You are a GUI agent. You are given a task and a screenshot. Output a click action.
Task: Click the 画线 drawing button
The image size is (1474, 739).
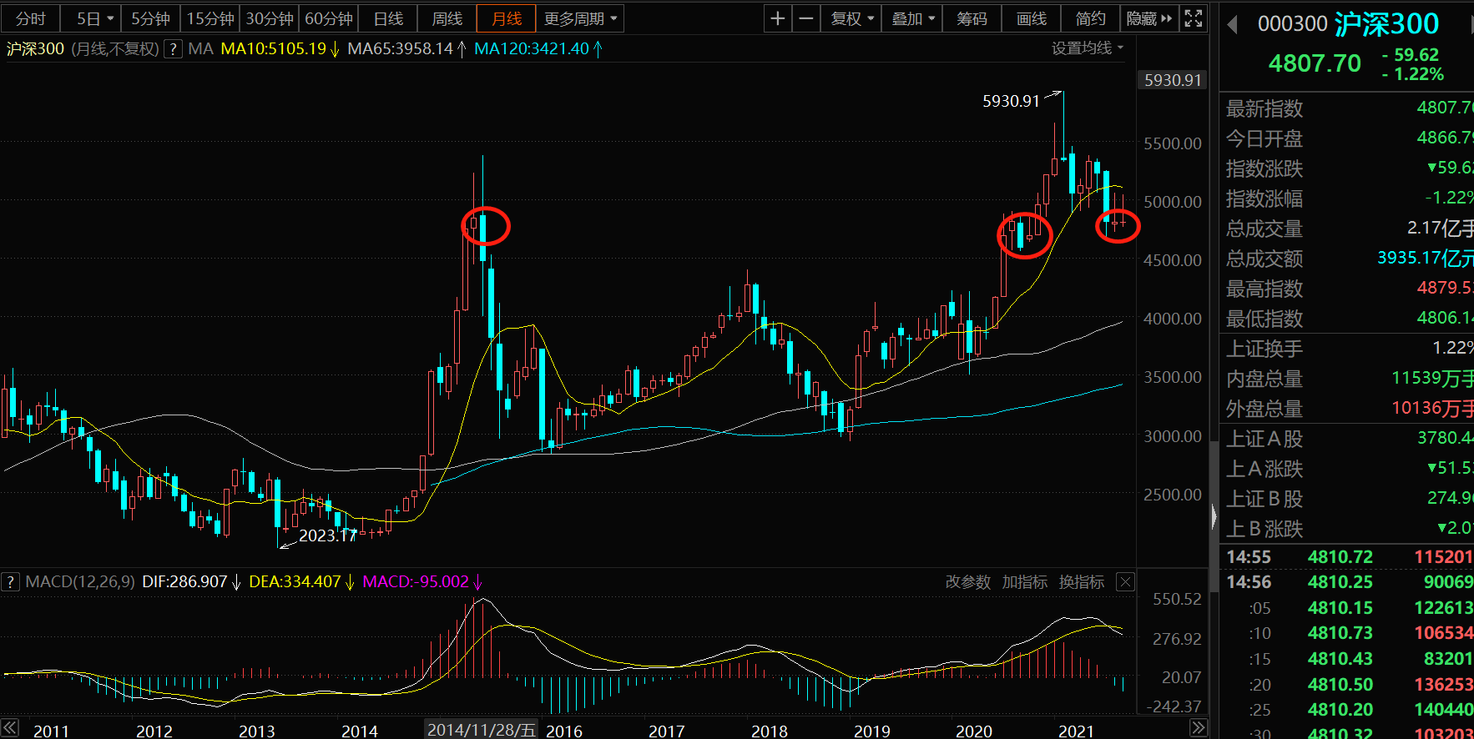1032,18
